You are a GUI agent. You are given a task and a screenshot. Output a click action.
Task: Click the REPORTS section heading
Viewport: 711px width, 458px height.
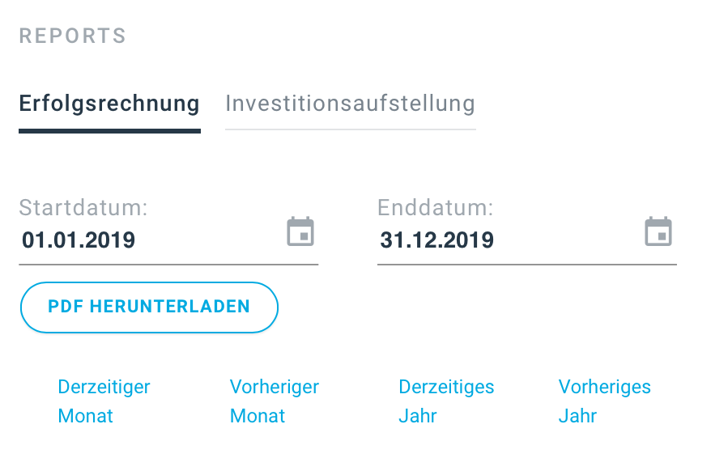pos(73,36)
